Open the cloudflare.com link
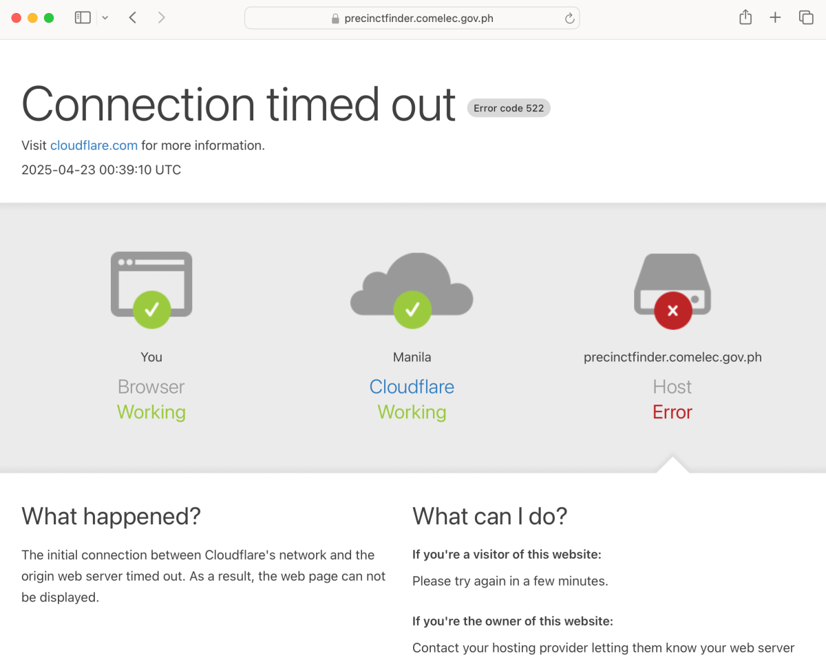The width and height of the screenshot is (826, 662). coord(94,145)
